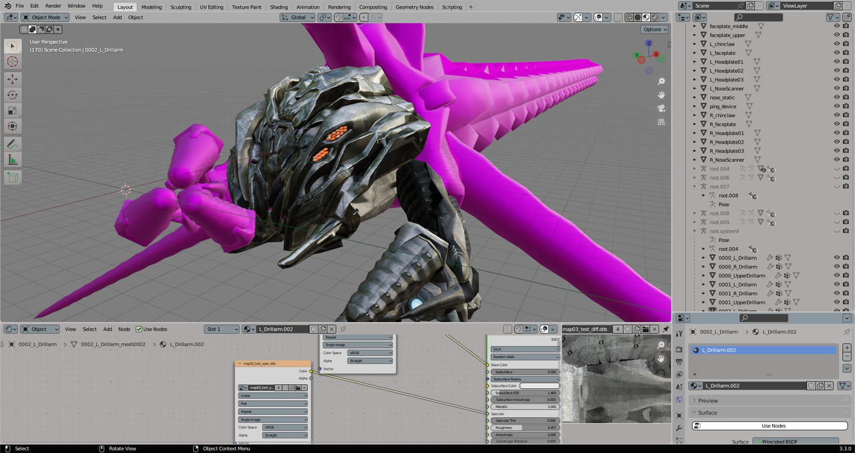
Task: Pick the Transform tool in viewport toolbar
Action: tap(13, 126)
